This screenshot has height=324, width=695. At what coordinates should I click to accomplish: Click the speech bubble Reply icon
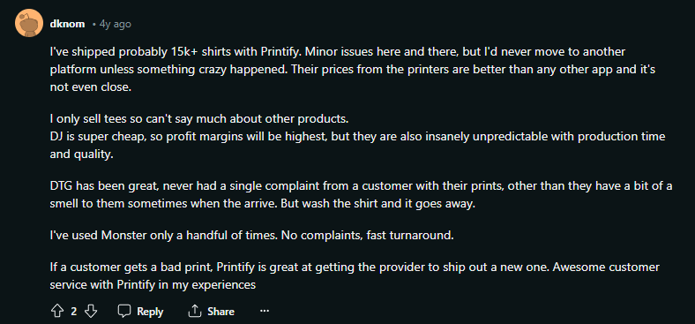pyautogui.click(x=124, y=311)
